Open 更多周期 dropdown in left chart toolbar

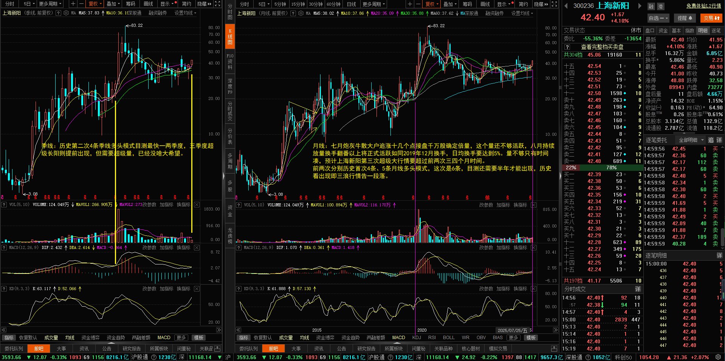pos(50,4)
